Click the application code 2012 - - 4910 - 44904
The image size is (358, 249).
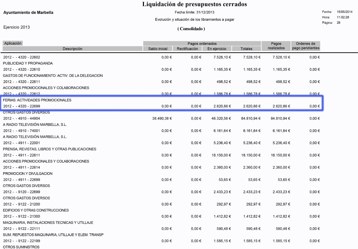click(x=22, y=119)
